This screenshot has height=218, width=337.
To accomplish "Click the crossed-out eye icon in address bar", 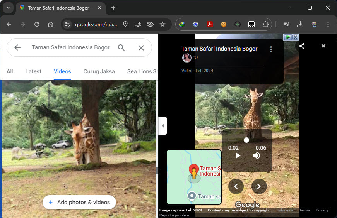I will 150,24.
